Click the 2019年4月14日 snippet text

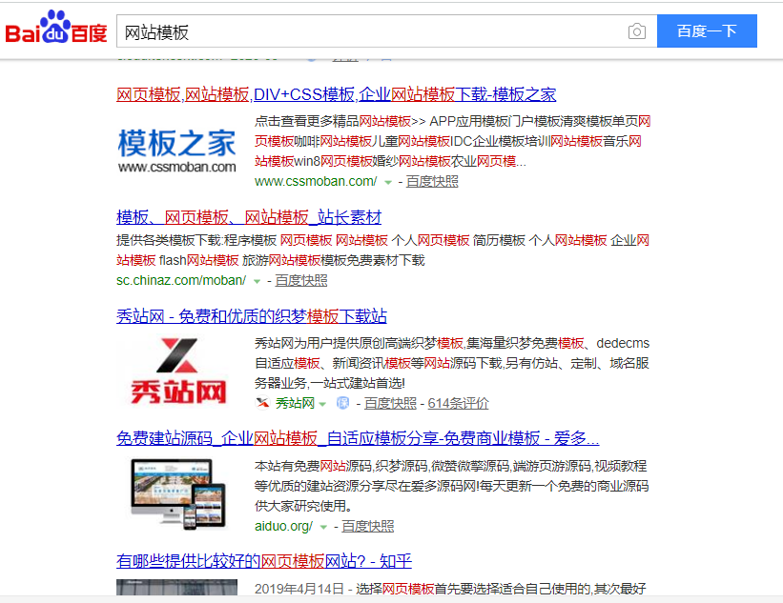pos(299,589)
